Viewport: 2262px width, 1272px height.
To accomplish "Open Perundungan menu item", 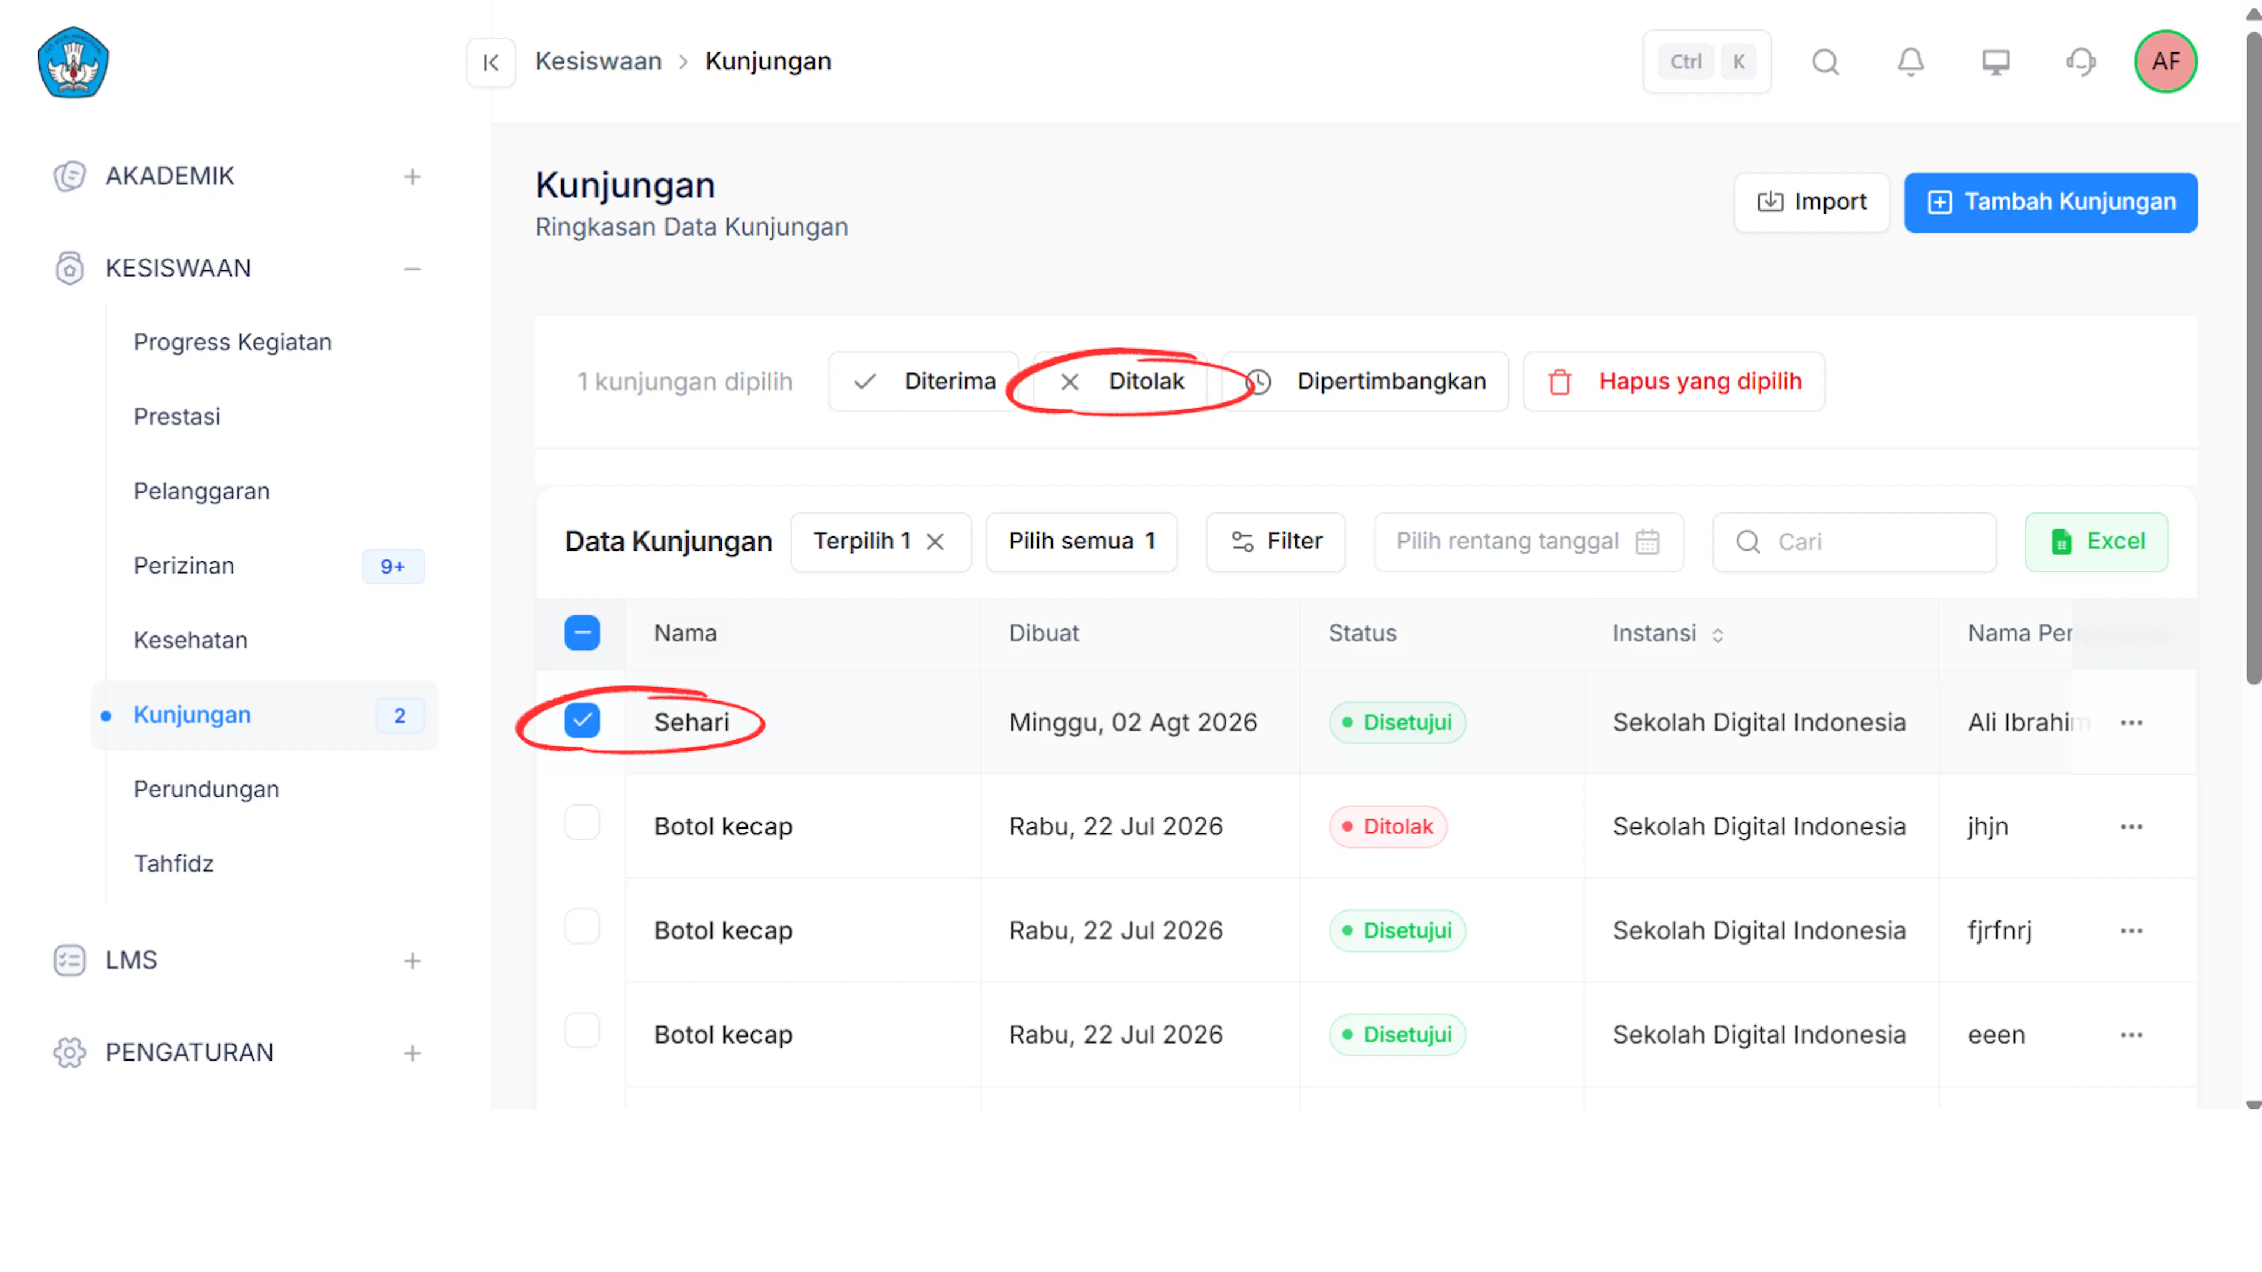I will [x=206, y=790].
